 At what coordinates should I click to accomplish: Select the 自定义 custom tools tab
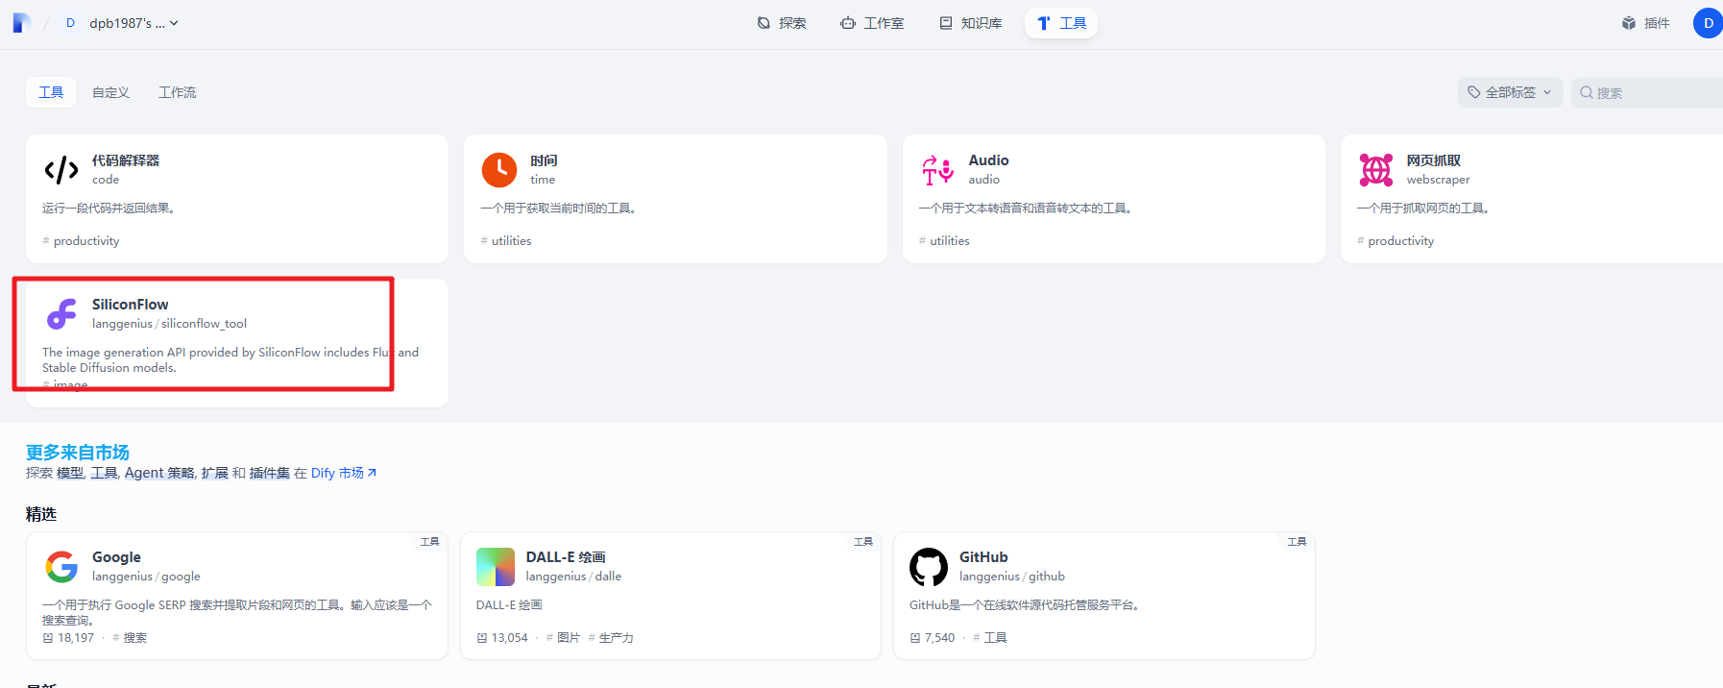coord(110,92)
